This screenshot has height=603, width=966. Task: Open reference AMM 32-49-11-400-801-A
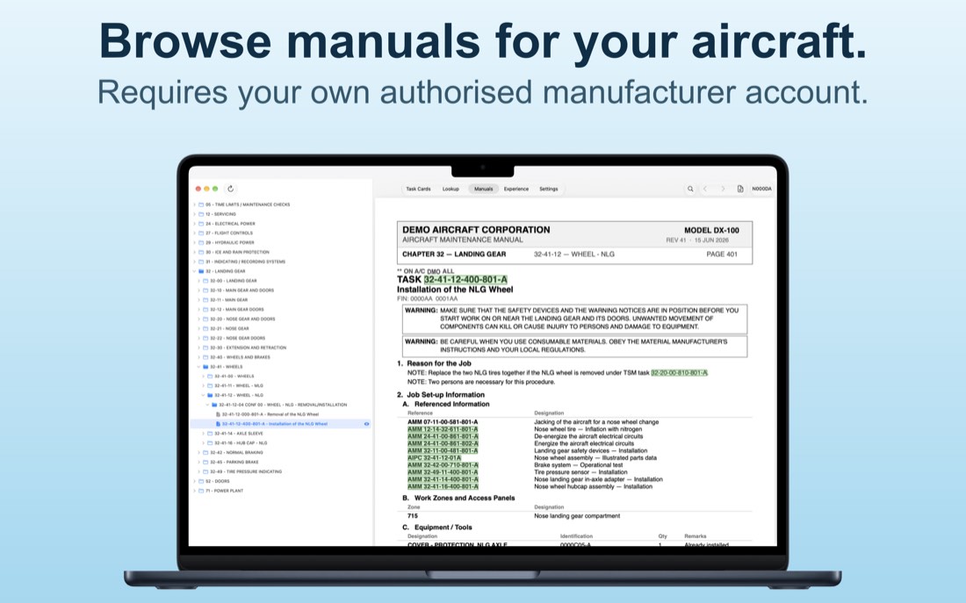[x=443, y=472]
